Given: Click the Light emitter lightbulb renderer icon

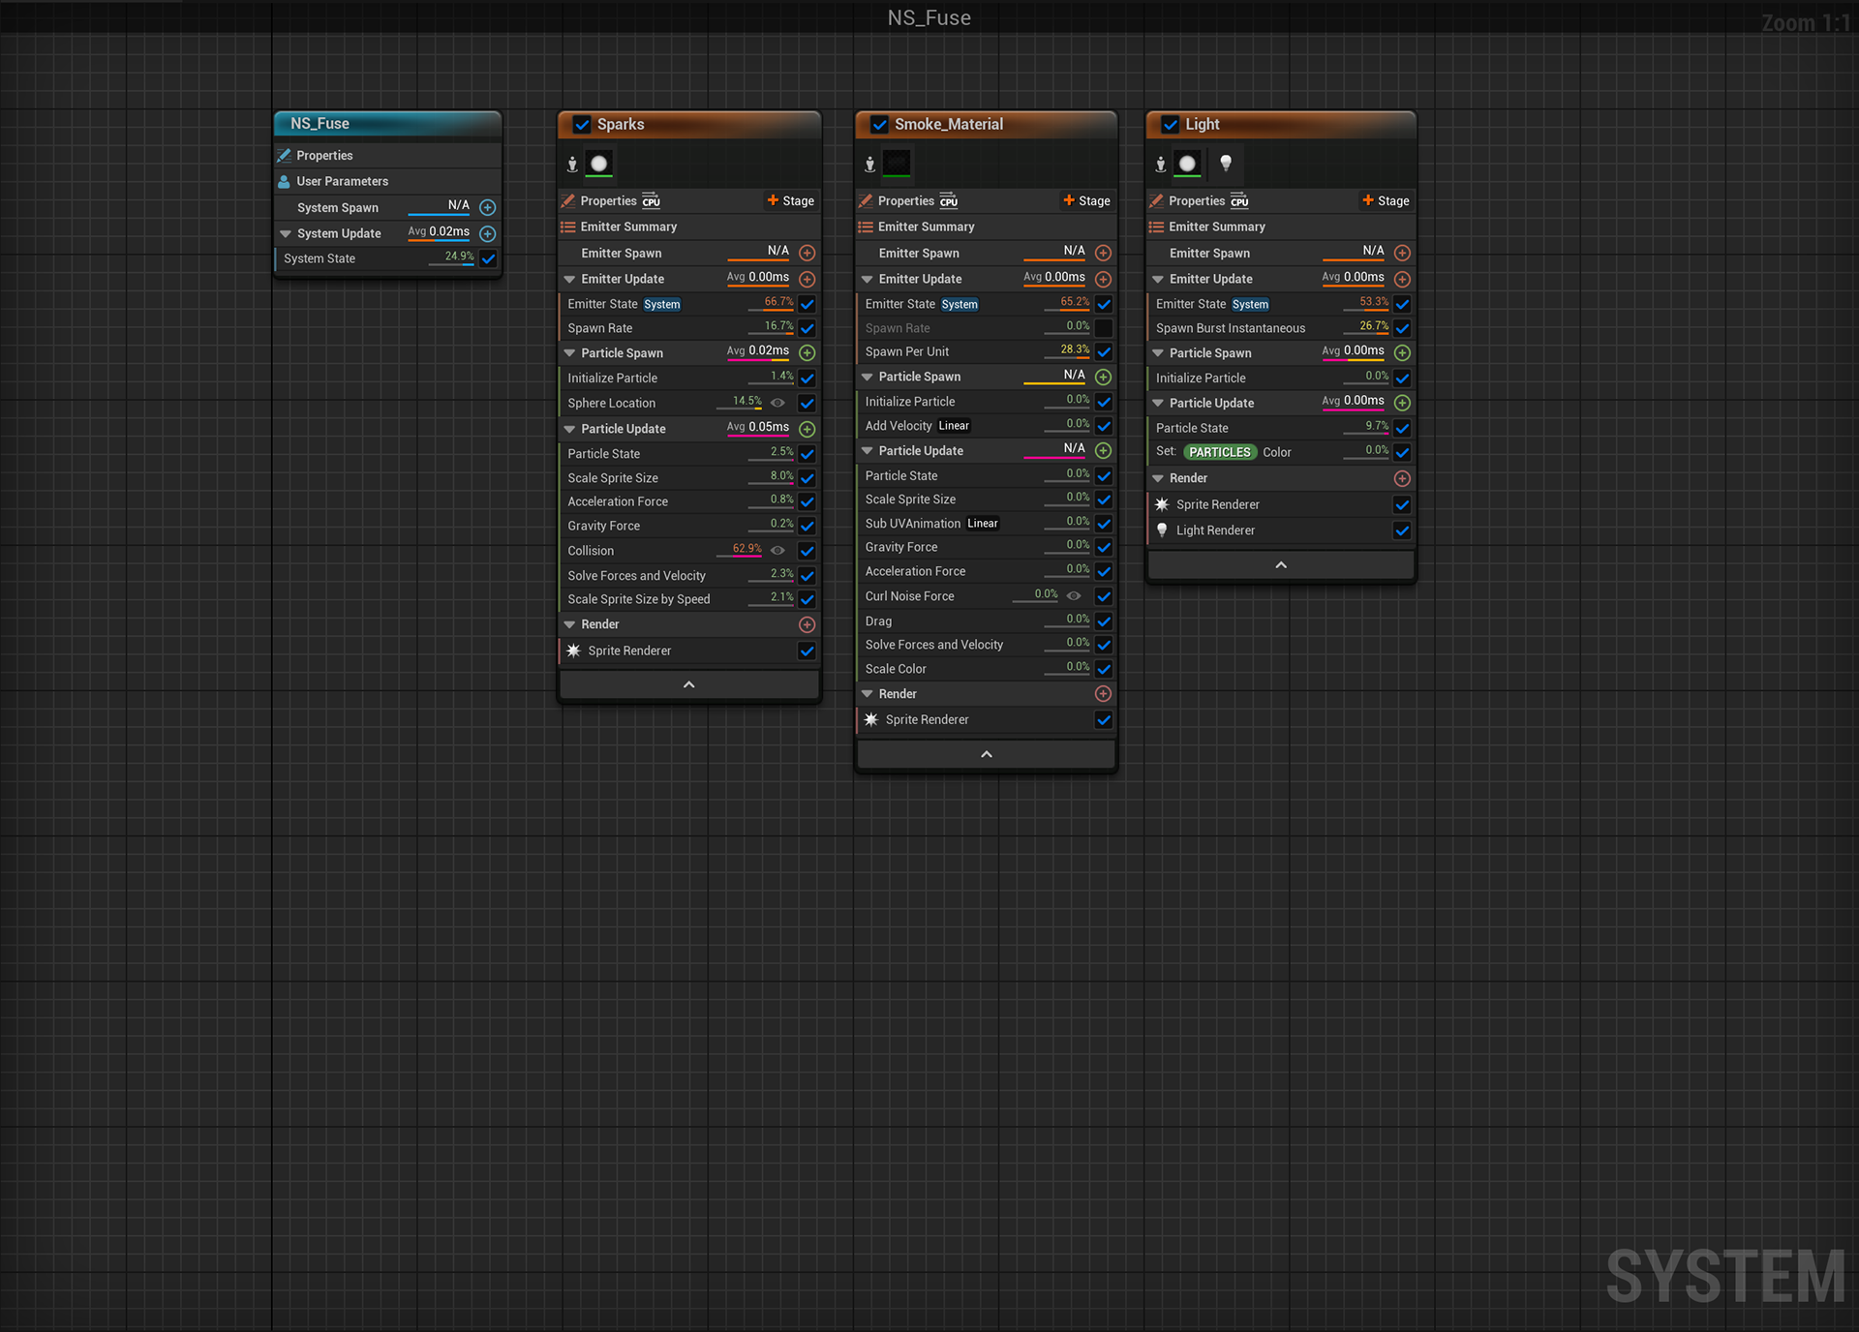Looking at the screenshot, I should (x=1226, y=164).
